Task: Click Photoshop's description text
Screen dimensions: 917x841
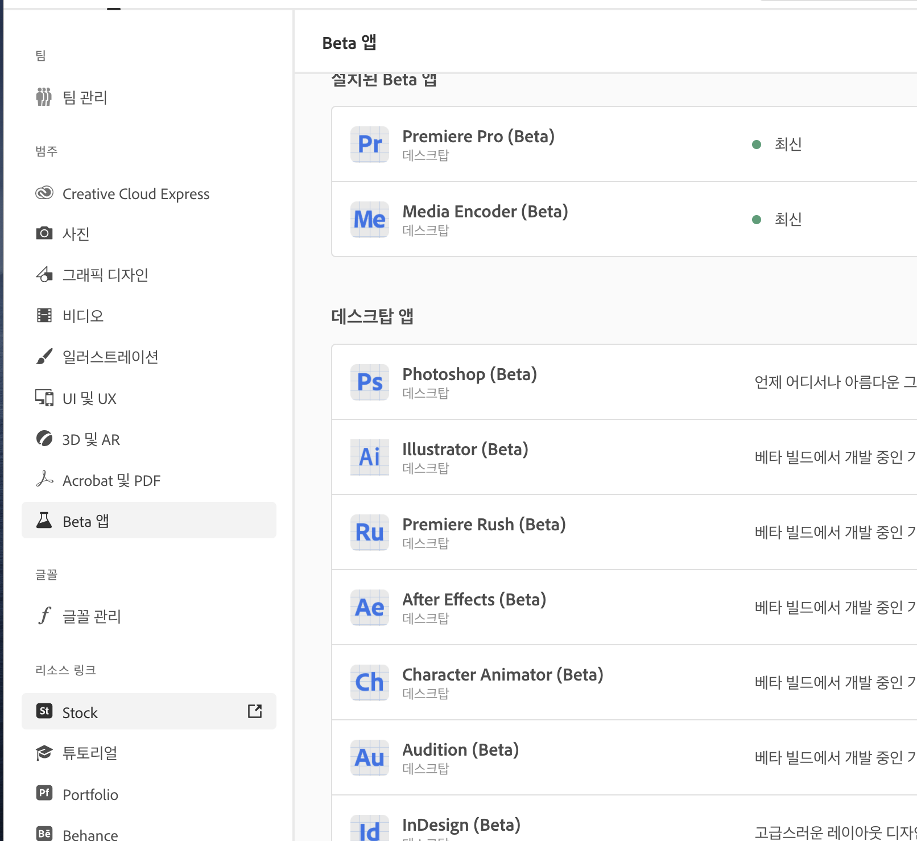Action: click(835, 382)
